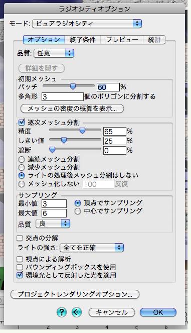Toggle the 逐次メッシュ分割 checkbox
The image size is (191, 333).
(x=22, y=122)
